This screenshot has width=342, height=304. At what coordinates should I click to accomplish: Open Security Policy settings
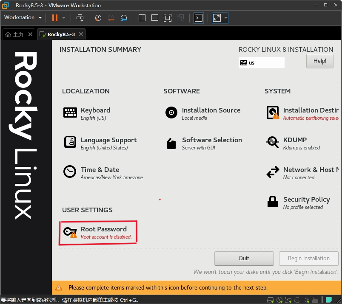[298, 203]
